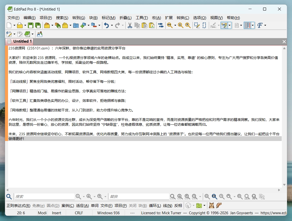Click the feather quill icon in search bar

tap(219, 206)
